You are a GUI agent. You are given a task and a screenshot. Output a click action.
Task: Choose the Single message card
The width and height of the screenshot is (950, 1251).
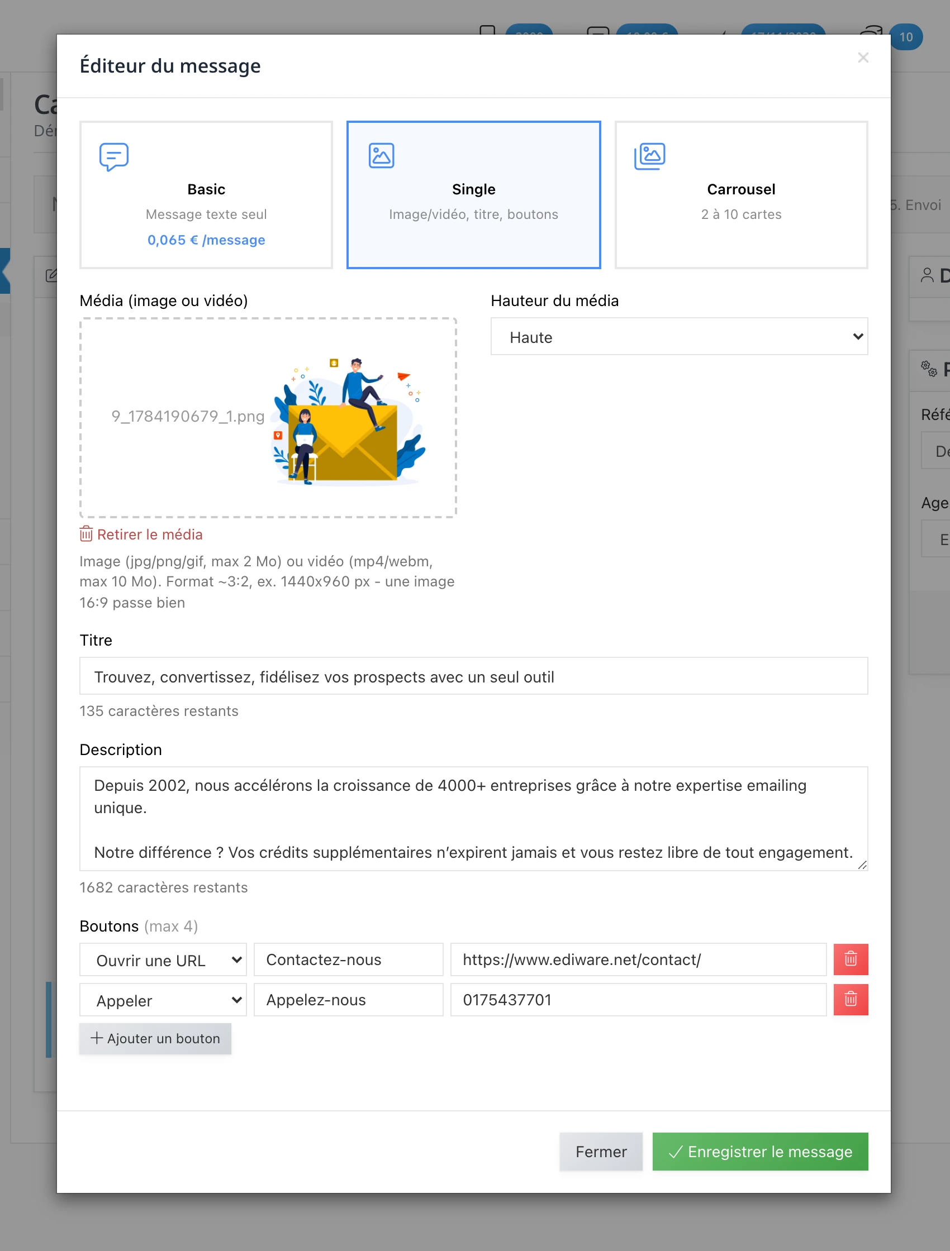point(473,194)
